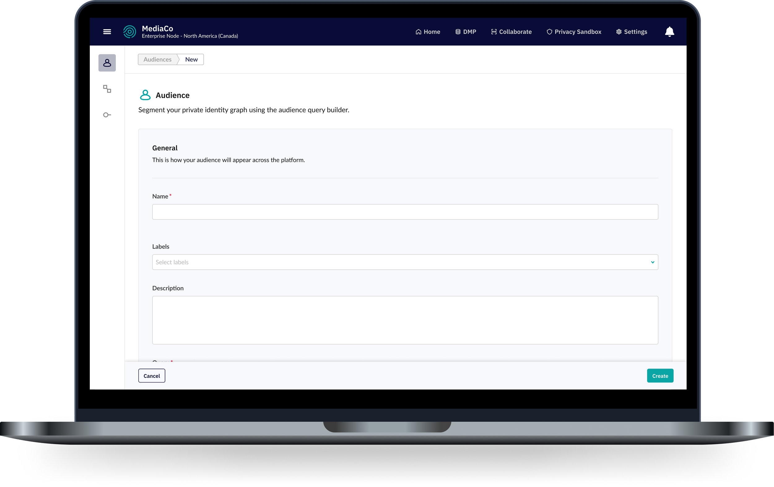The width and height of the screenshot is (774, 487).
Task: Click the teal Audience heading icon
Action: (x=145, y=95)
